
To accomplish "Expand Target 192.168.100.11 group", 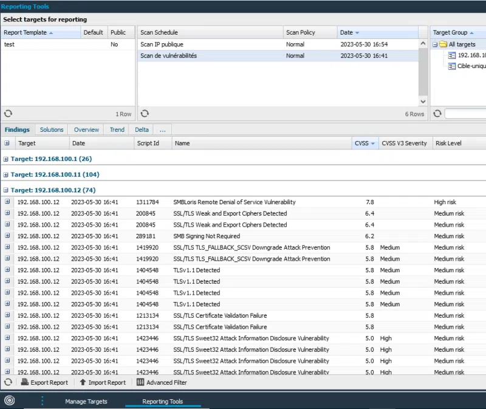I will click(6, 174).
